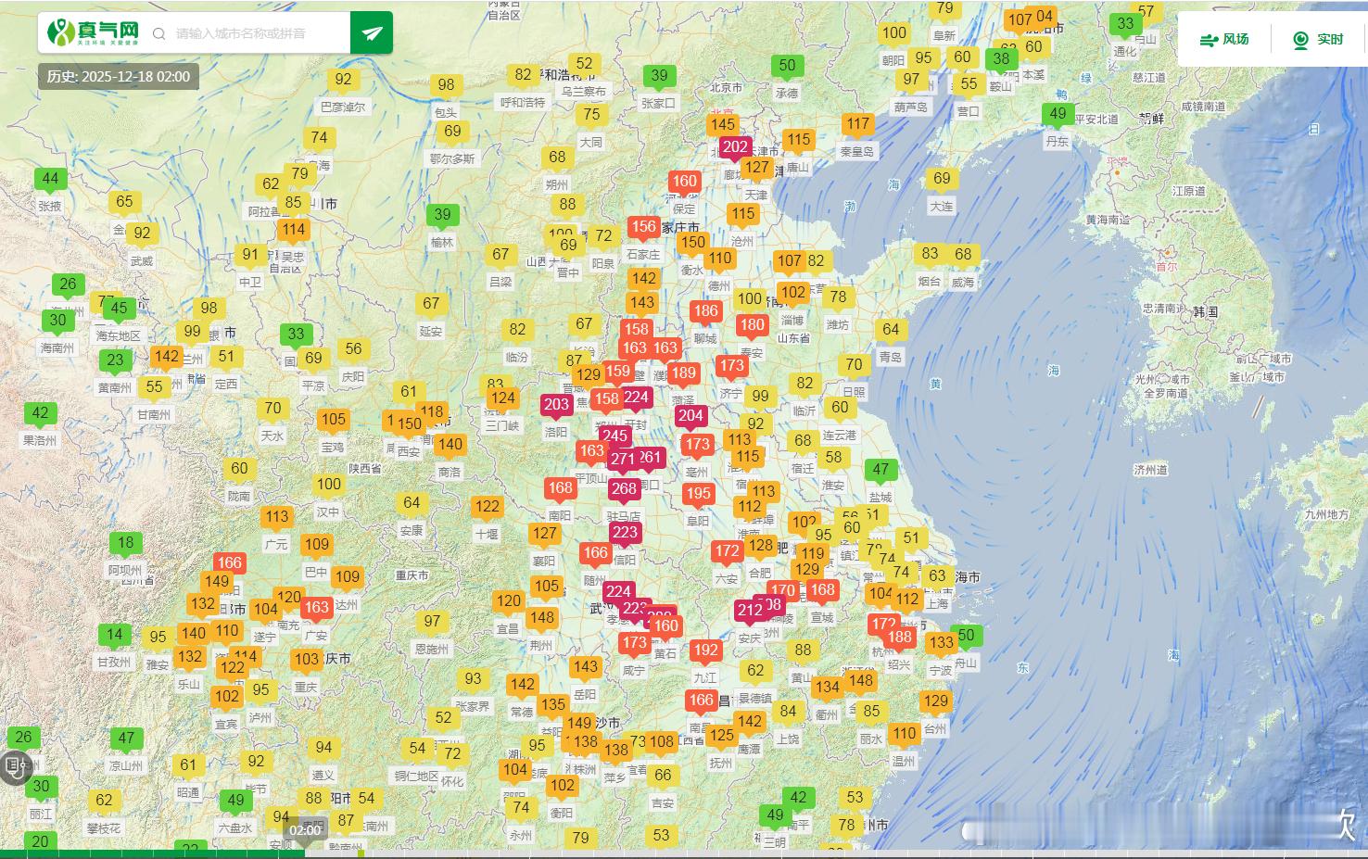Click the green 47 marker for 盐城
The height and width of the screenshot is (859, 1368).
880,470
